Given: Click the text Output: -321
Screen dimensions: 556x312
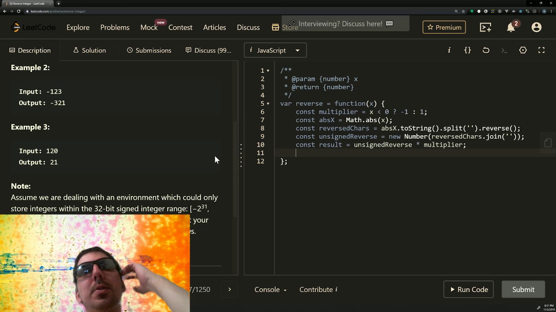Looking at the screenshot, I should (42, 103).
